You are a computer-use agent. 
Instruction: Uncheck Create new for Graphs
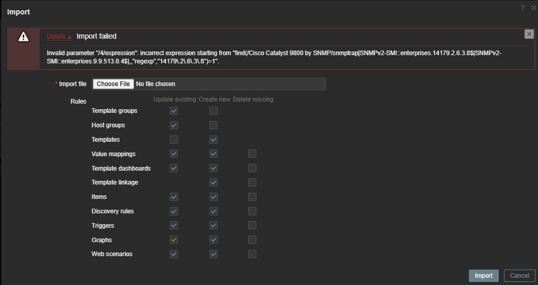[x=214, y=240]
